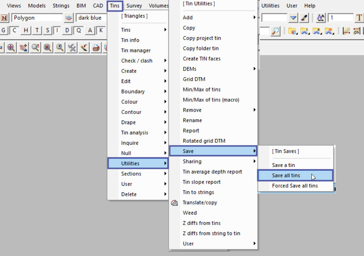Click the Polygon name input field

point(37,18)
